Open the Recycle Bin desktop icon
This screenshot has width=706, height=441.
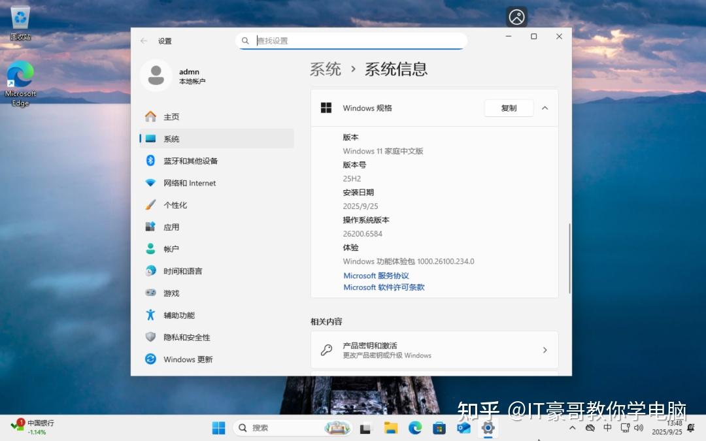coord(20,24)
